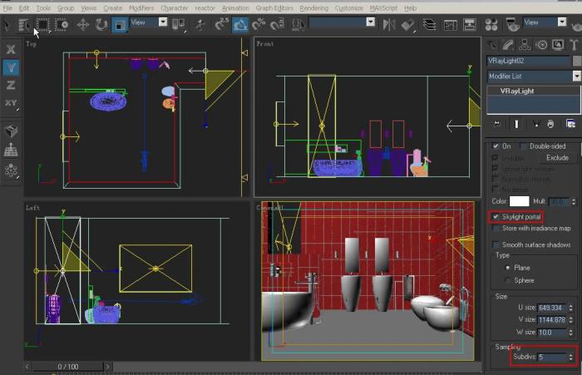
Task: Restrict transform to Z axis
Action: pos(11,85)
